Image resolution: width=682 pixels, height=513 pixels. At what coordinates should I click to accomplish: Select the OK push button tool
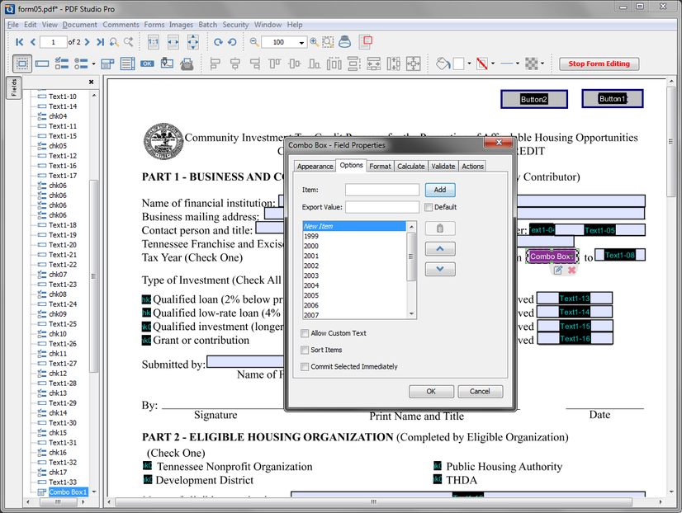[x=147, y=64]
